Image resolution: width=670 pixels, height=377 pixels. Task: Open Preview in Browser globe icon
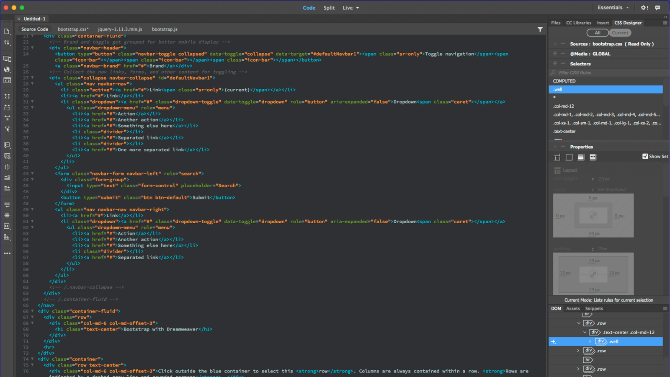click(7, 70)
